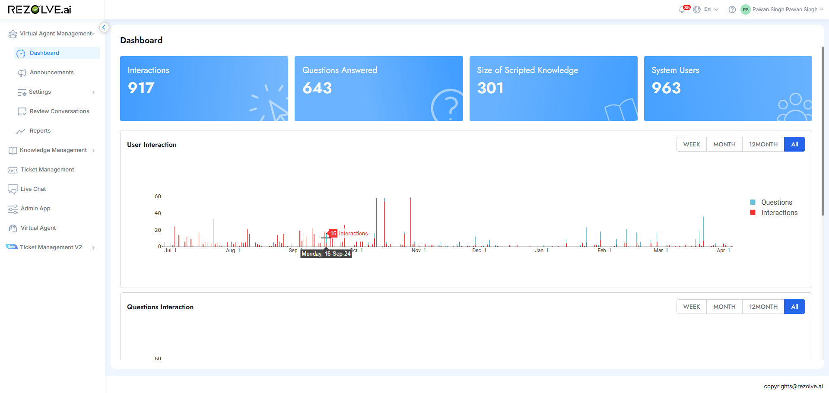Click the Reports trend line icon

[x=21, y=131]
